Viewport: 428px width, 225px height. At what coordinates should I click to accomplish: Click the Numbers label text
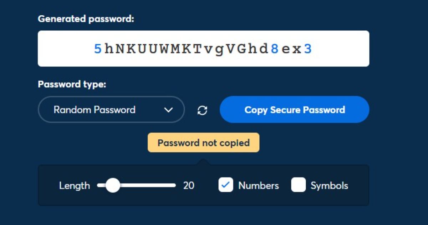click(259, 186)
